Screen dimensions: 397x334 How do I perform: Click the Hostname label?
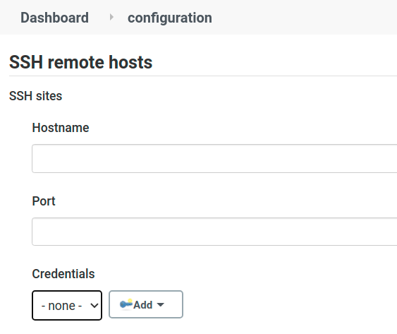[61, 128]
